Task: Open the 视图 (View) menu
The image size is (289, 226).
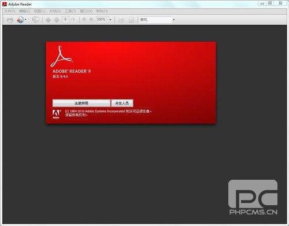Action: pyautogui.click(x=39, y=11)
